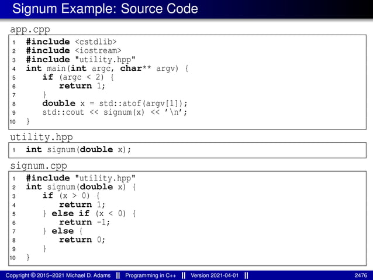
Task: Click the "} else if (x < 0) {" line
Action: coord(89,213)
